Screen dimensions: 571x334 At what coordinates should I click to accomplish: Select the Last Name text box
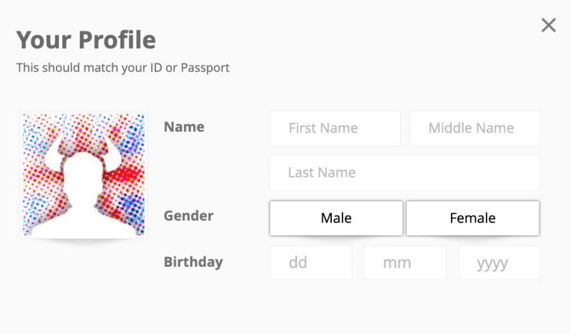click(x=405, y=173)
